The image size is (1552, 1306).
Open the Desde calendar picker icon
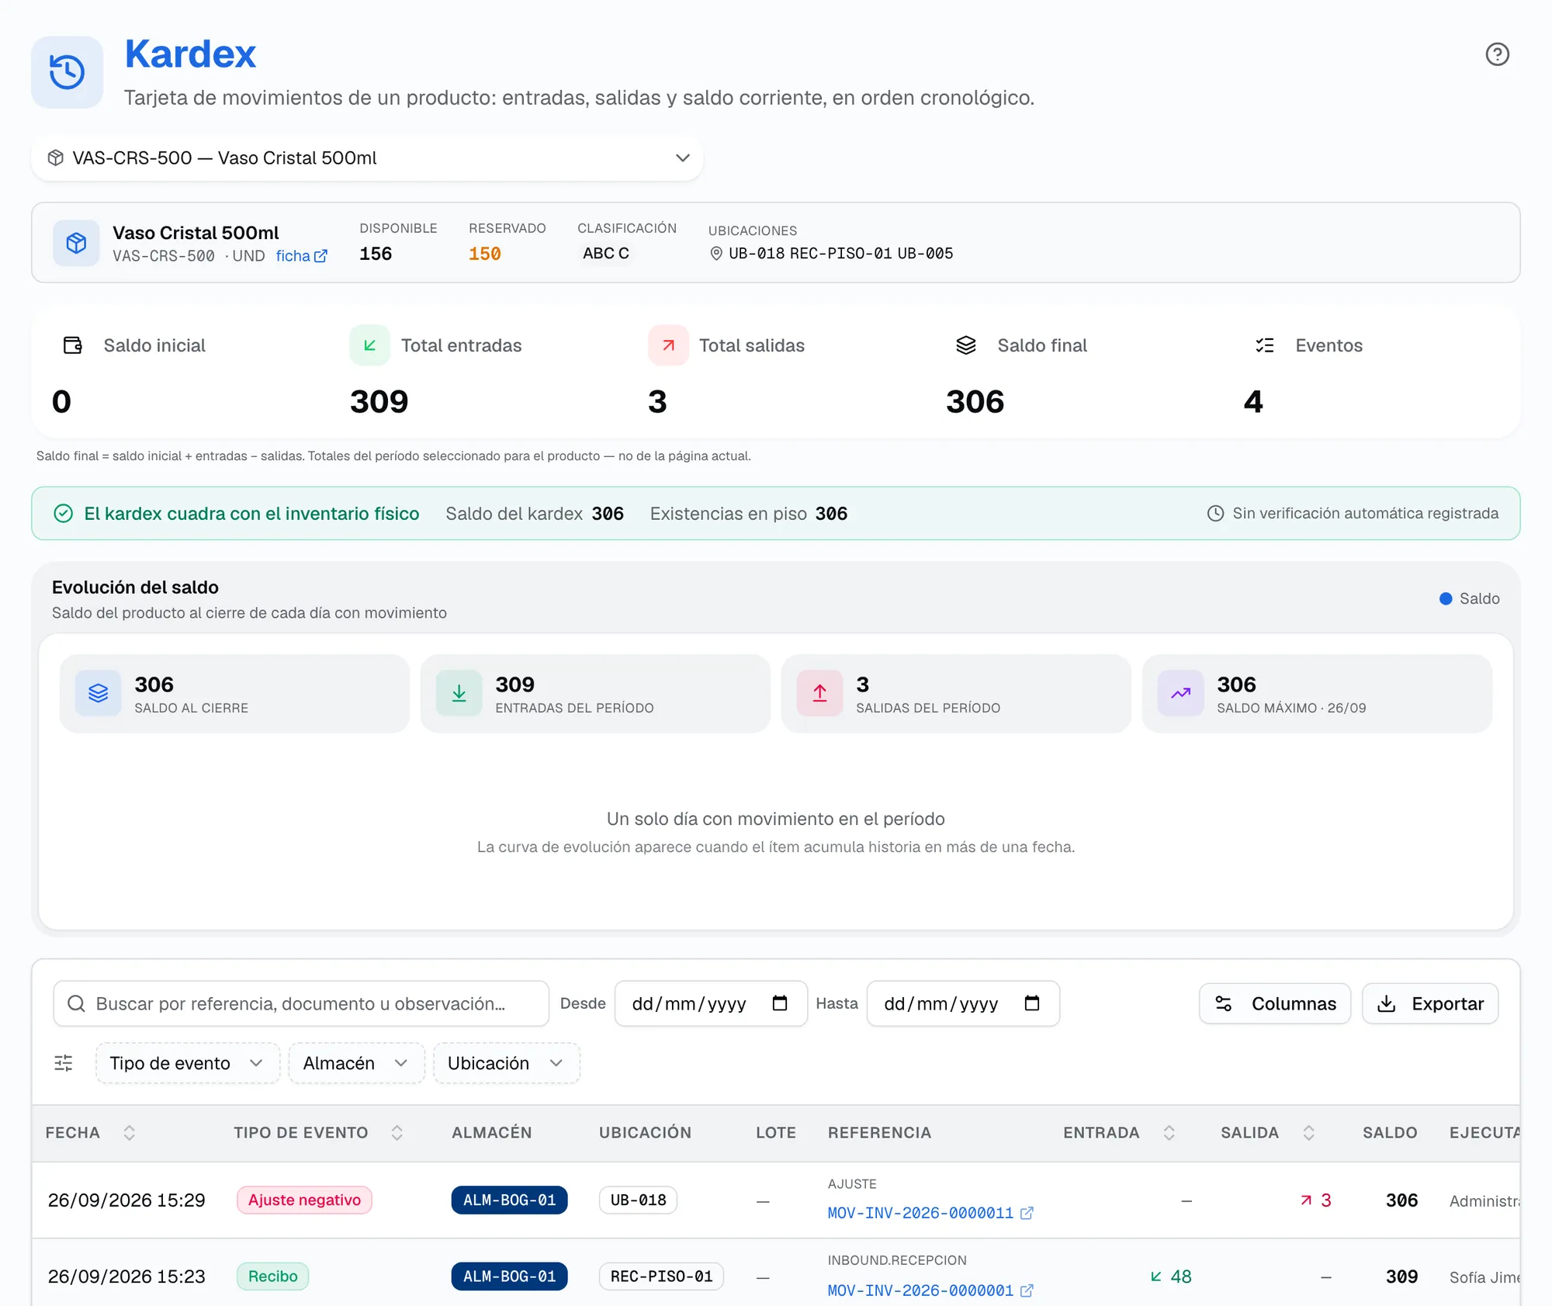point(780,1003)
